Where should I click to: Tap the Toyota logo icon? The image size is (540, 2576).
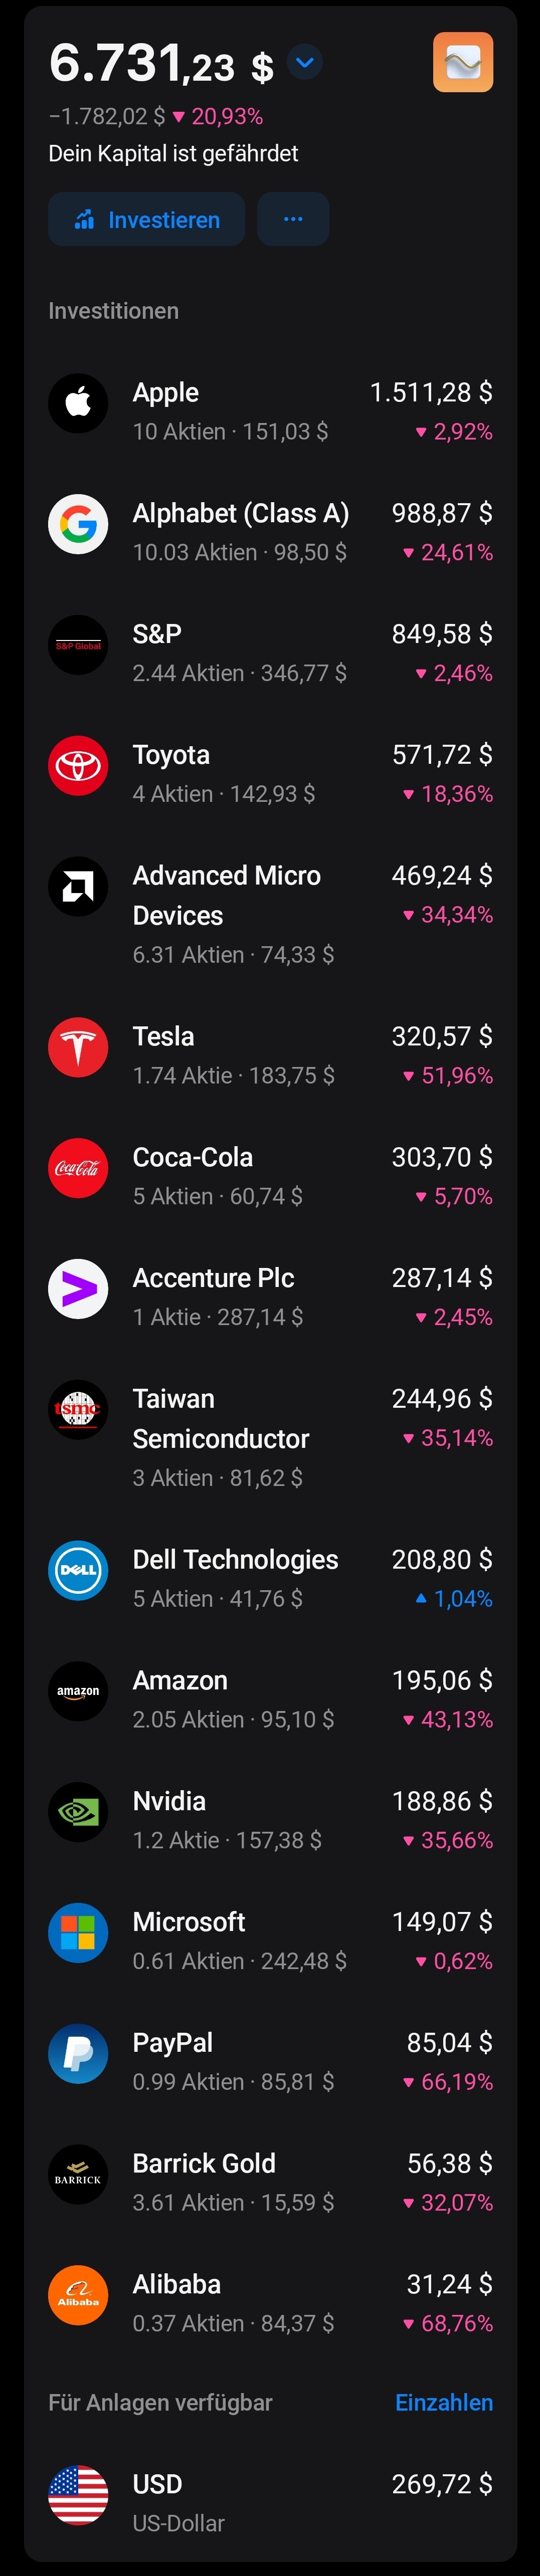[78, 766]
